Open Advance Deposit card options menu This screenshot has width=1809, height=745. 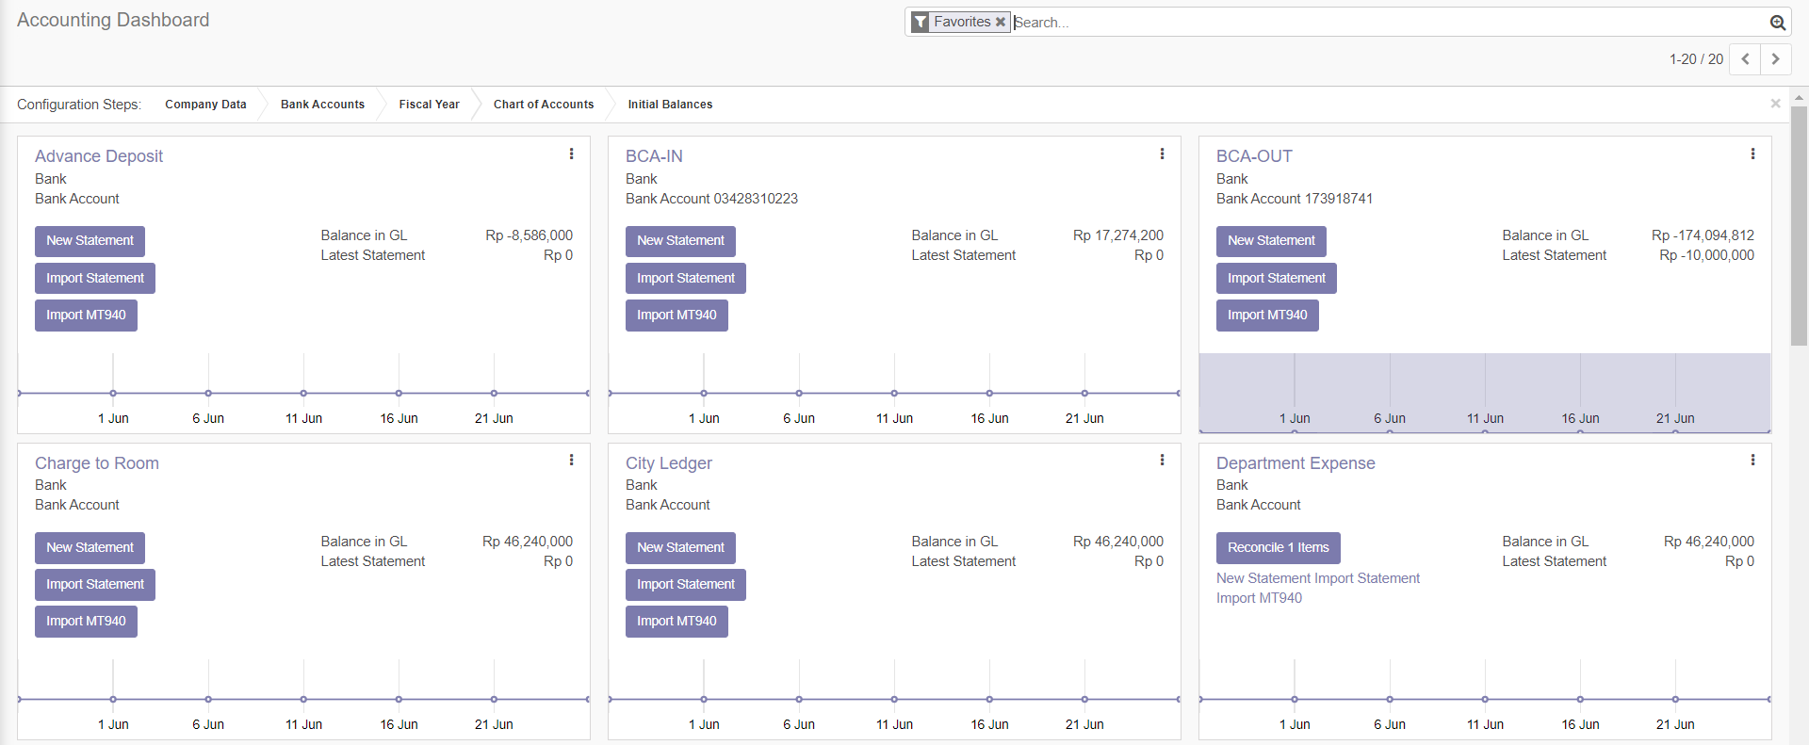pos(571,154)
